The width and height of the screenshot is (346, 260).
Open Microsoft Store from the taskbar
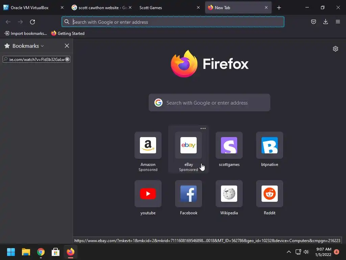click(56, 252)
